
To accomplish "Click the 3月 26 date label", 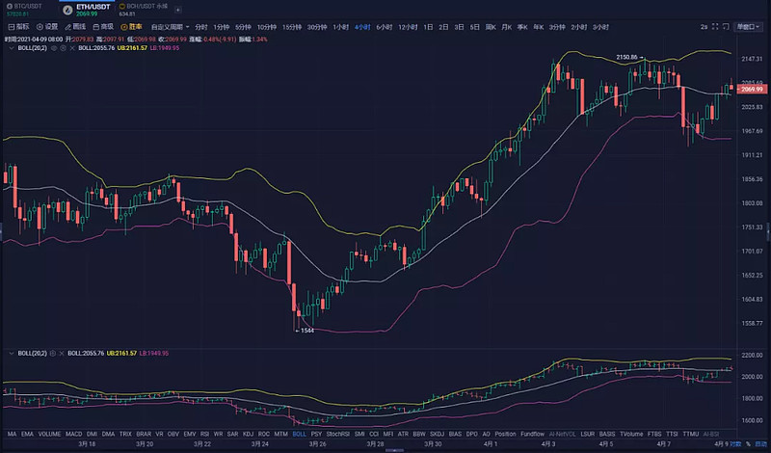I will (x=317, y=443).
